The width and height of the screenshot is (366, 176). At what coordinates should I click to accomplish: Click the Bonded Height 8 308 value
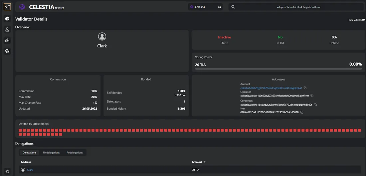coord(181,109)
